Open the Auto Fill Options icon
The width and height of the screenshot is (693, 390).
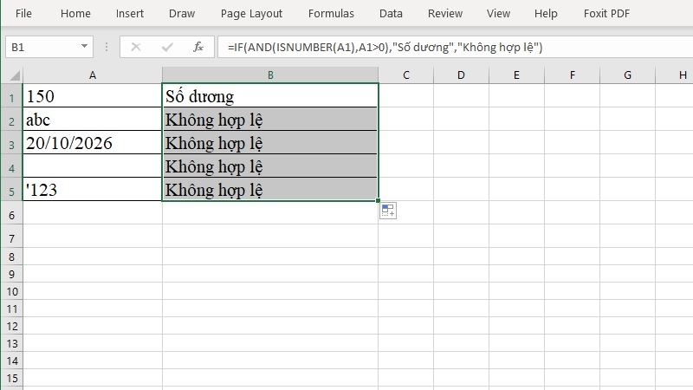(x=387, y=211)
